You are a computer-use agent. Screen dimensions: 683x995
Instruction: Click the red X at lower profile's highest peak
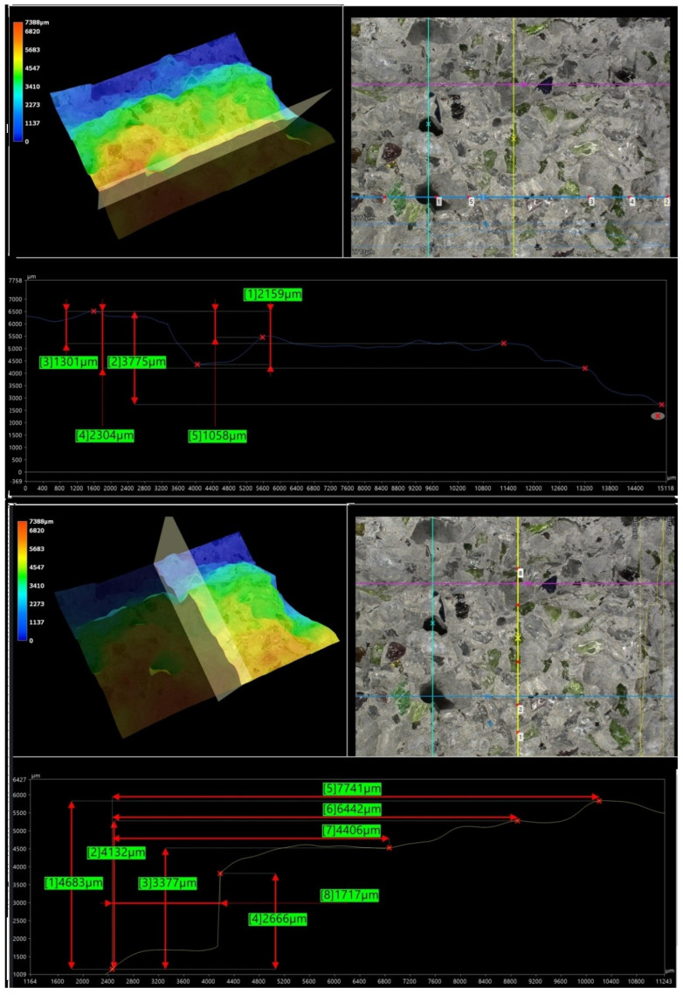pyautogui.click(x=599, y=801)
